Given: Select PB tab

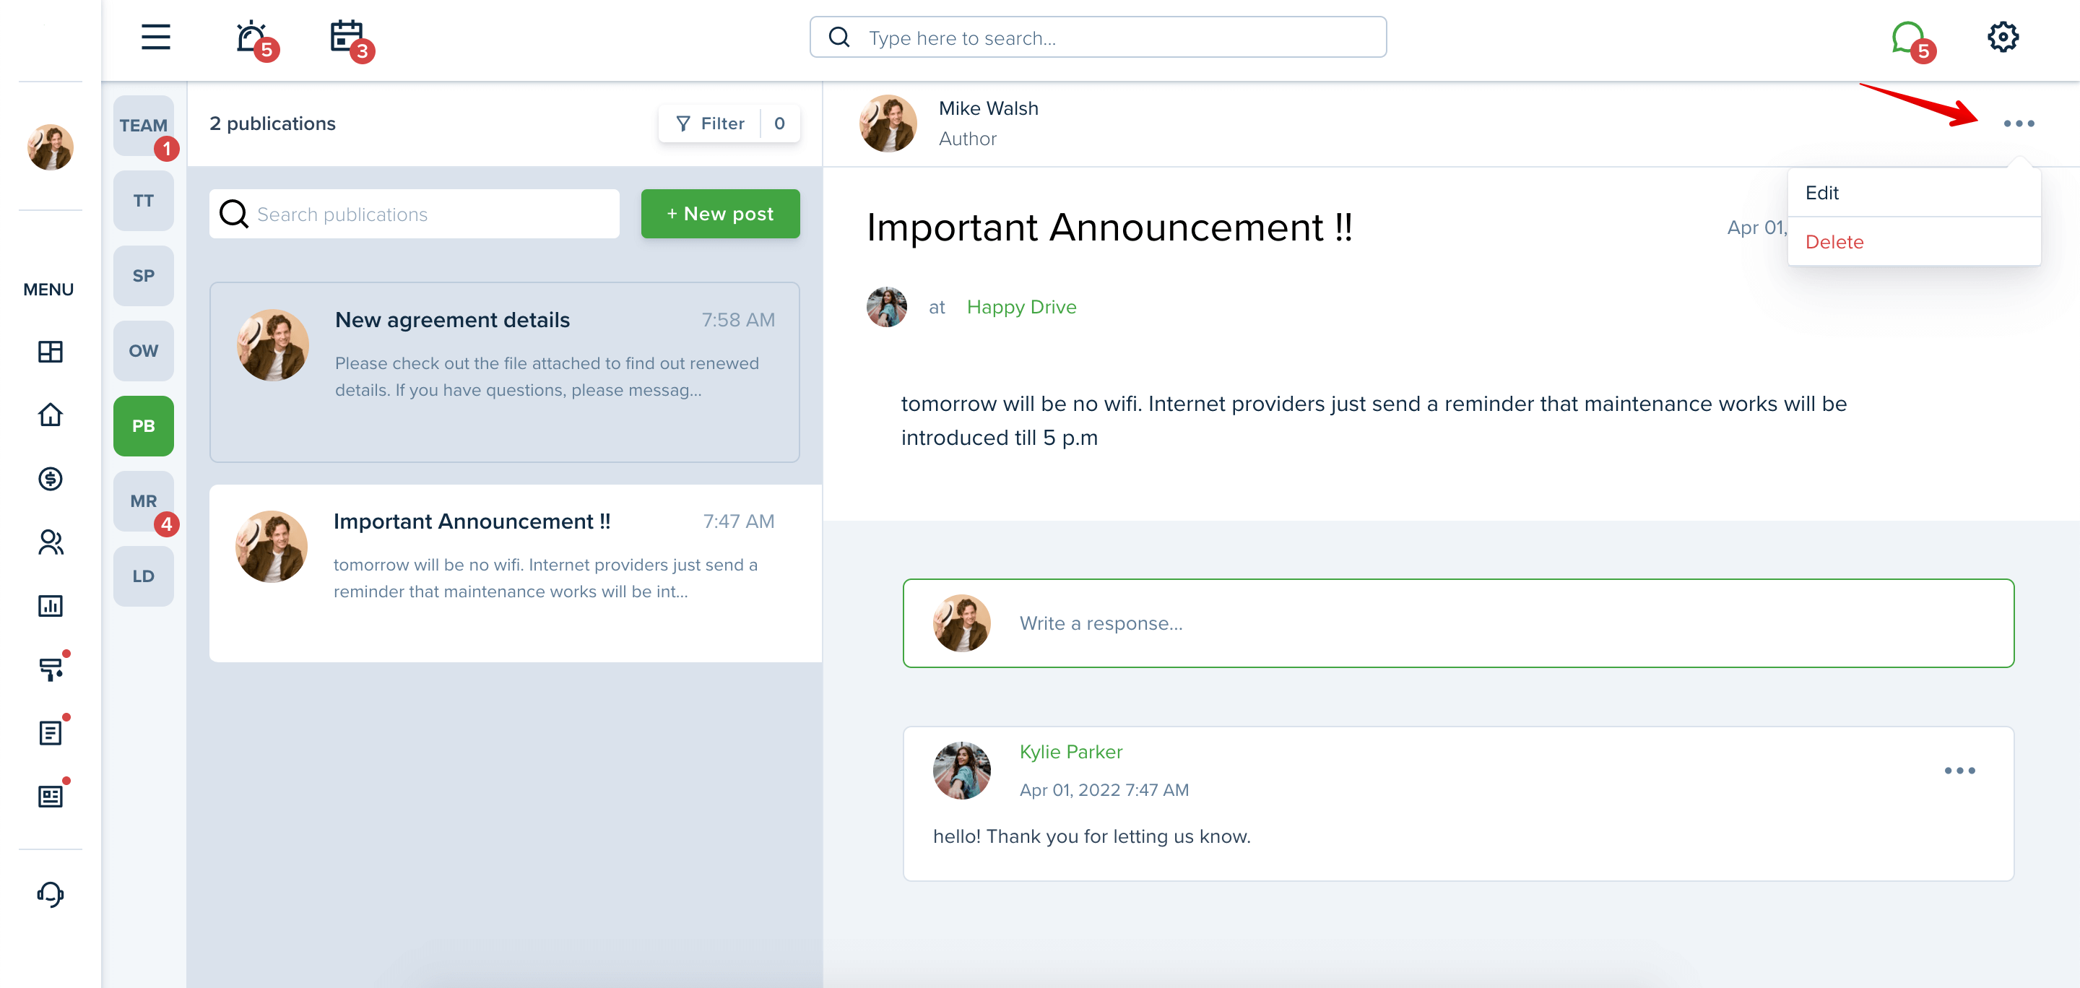Looking at the screenshot, I should 144,425.
